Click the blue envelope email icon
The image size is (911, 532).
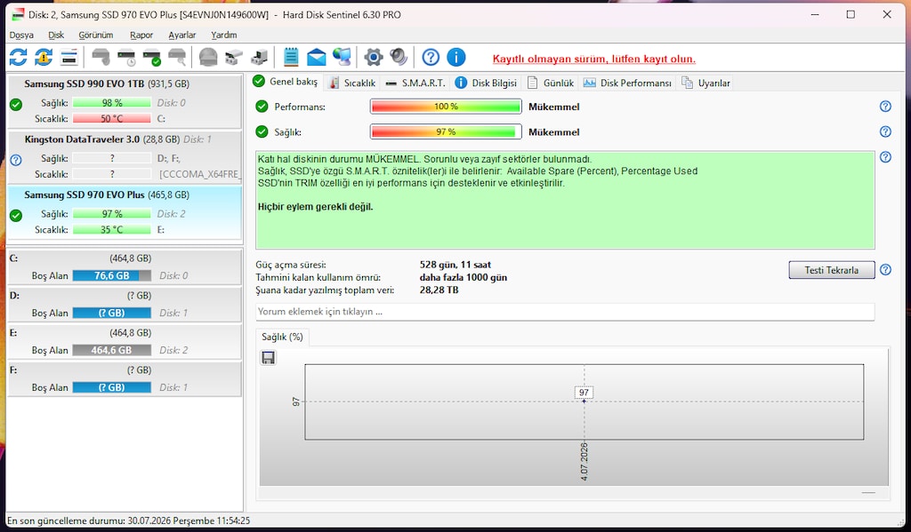(316, 57)
